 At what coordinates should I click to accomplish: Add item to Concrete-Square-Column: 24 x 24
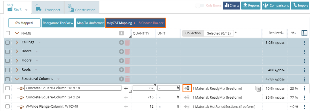click(126, 98)
